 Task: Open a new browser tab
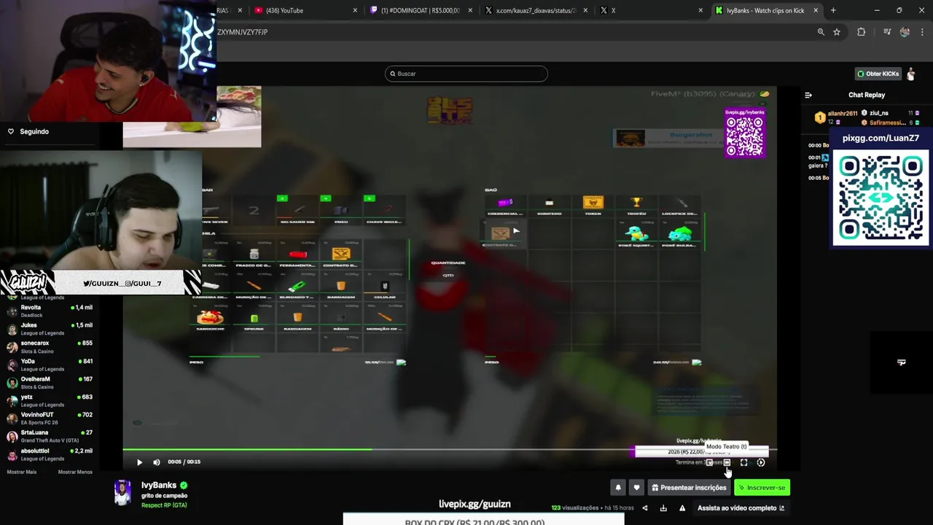(833, 10)
